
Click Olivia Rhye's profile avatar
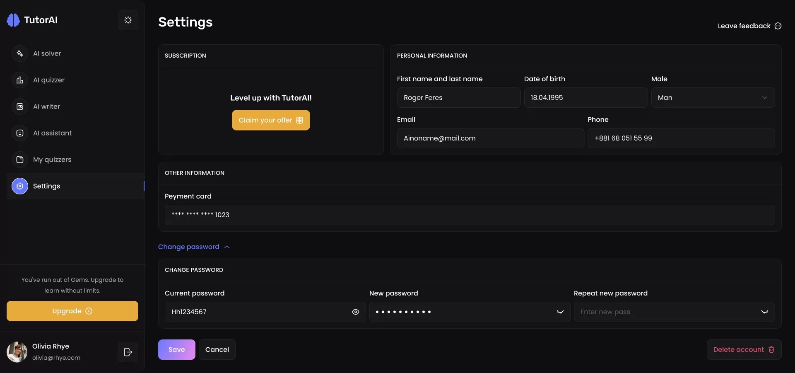[x=17, y=352]
